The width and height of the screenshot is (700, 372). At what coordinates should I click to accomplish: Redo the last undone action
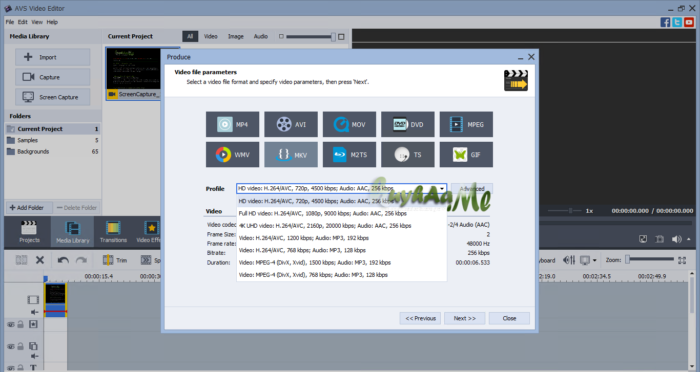[81, 260]
